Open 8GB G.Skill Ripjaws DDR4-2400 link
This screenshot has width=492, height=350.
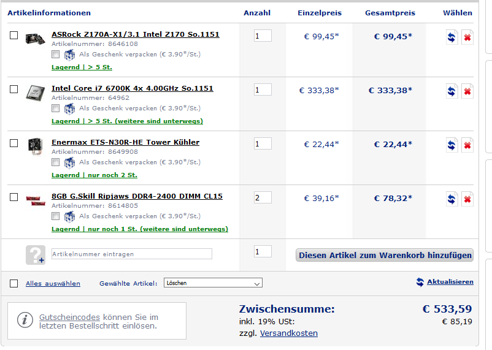[137, 196]
